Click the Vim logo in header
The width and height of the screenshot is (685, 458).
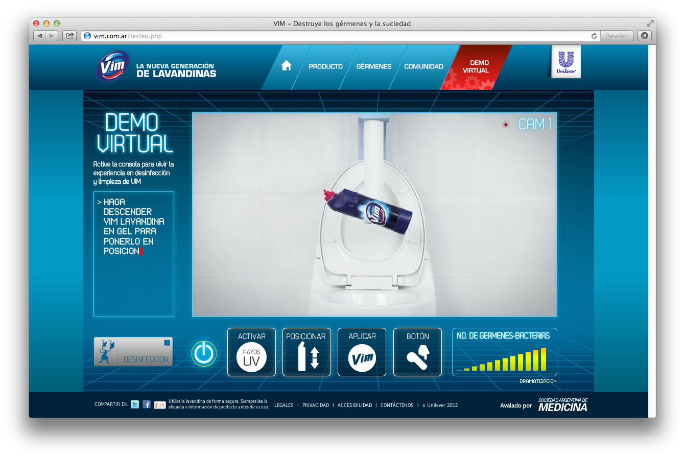(112, 66)
